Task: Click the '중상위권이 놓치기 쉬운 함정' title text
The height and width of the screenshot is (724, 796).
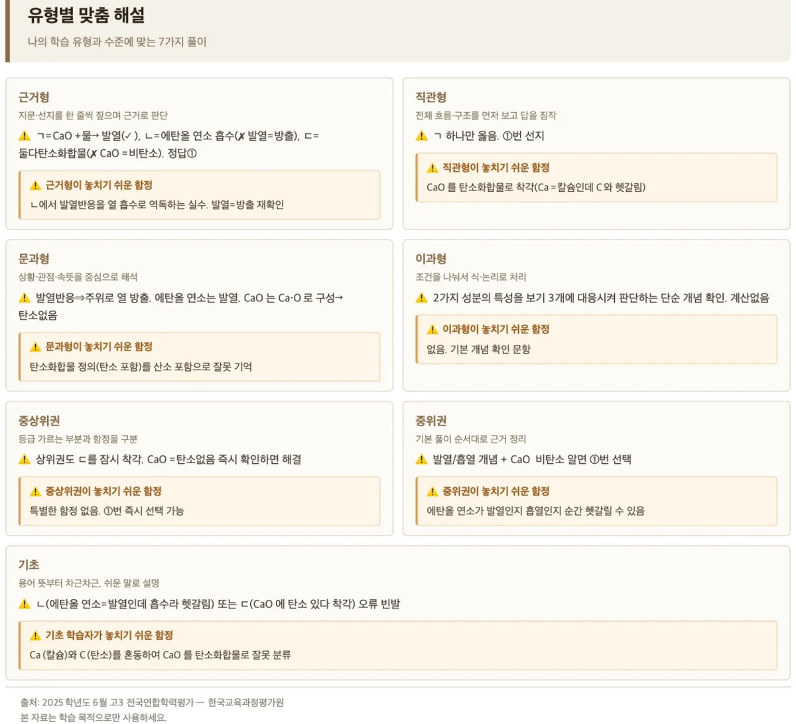Action: pyautogui.click(x=104, y=491)
